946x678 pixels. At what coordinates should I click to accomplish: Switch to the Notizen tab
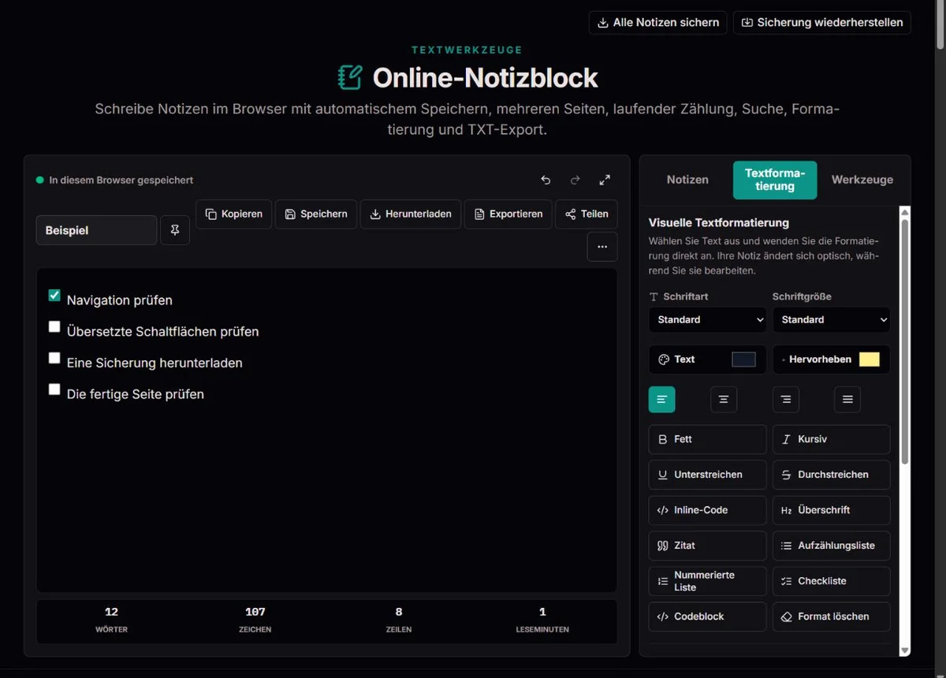tap(687, 180)
